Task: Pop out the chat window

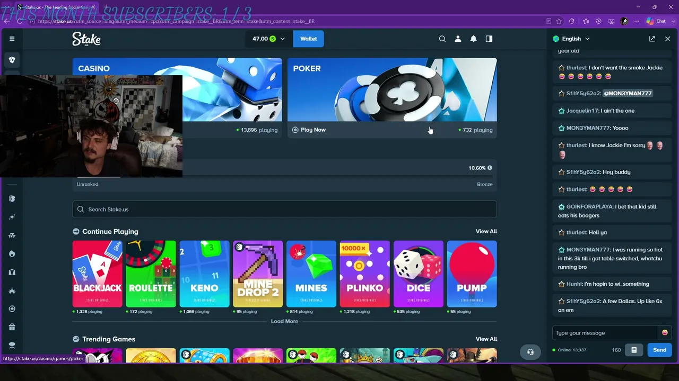Action: point(652,39)
